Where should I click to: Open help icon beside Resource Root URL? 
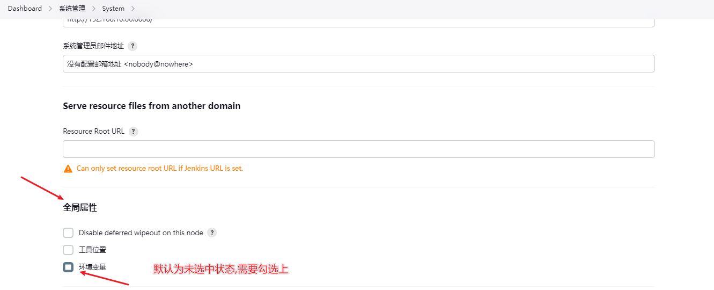(134, 132)
